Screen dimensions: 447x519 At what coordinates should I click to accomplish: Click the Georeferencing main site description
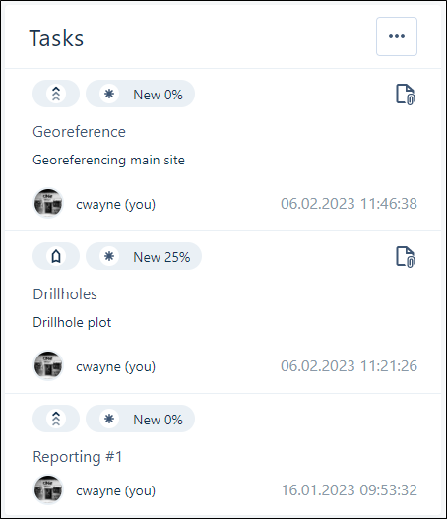point(108,161)
